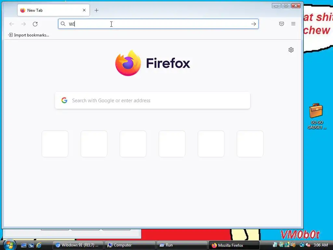Close the Firefox window
Screen dimensions: 333x250
pyautogui.click(x=296, y=6)
